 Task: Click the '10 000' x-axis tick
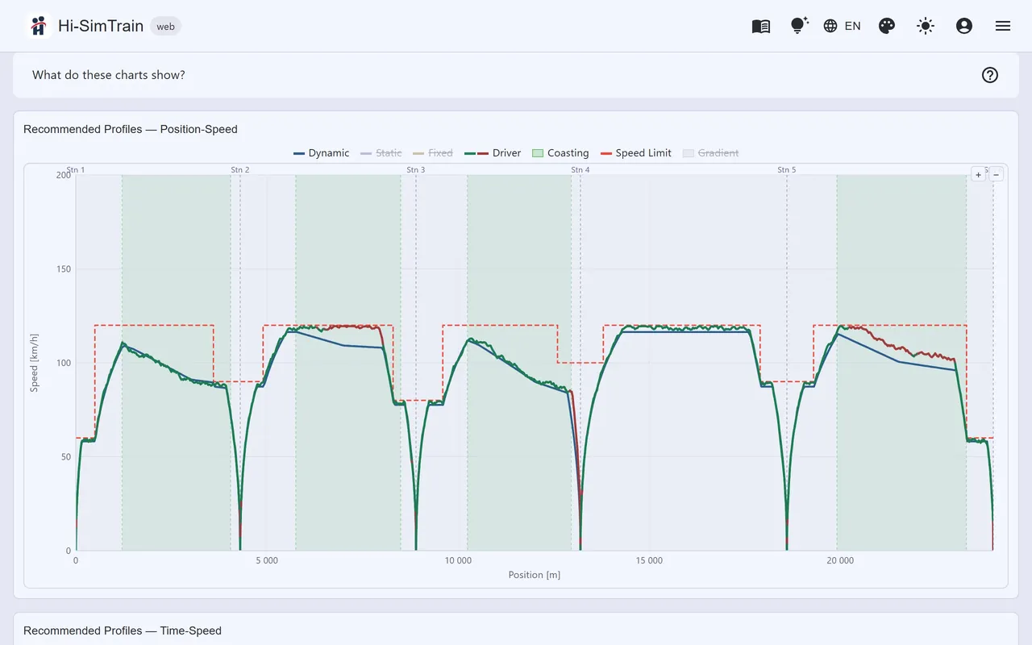point(458,560)
